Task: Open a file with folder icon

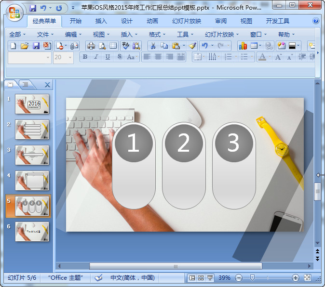Action: [25, 46]
